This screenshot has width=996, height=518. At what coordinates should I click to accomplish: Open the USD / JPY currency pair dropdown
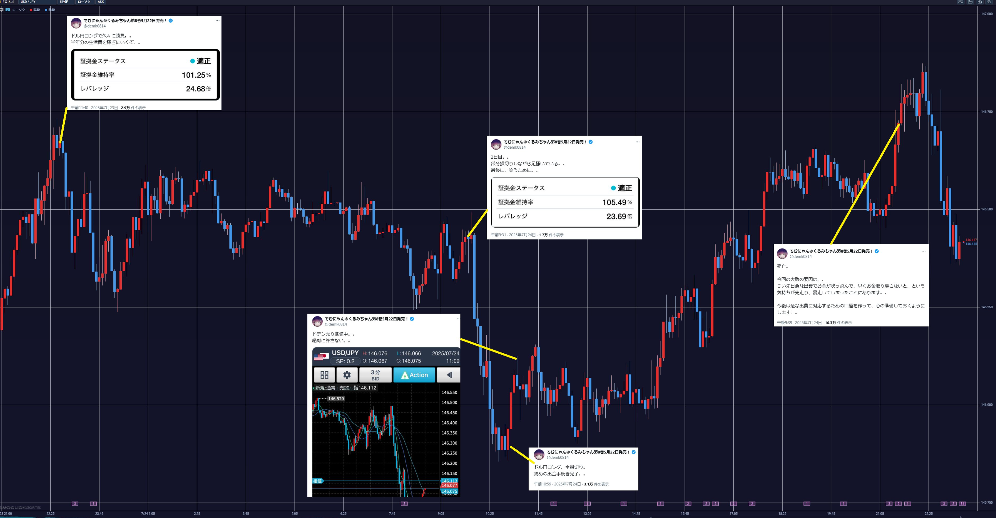pos(37,2)
